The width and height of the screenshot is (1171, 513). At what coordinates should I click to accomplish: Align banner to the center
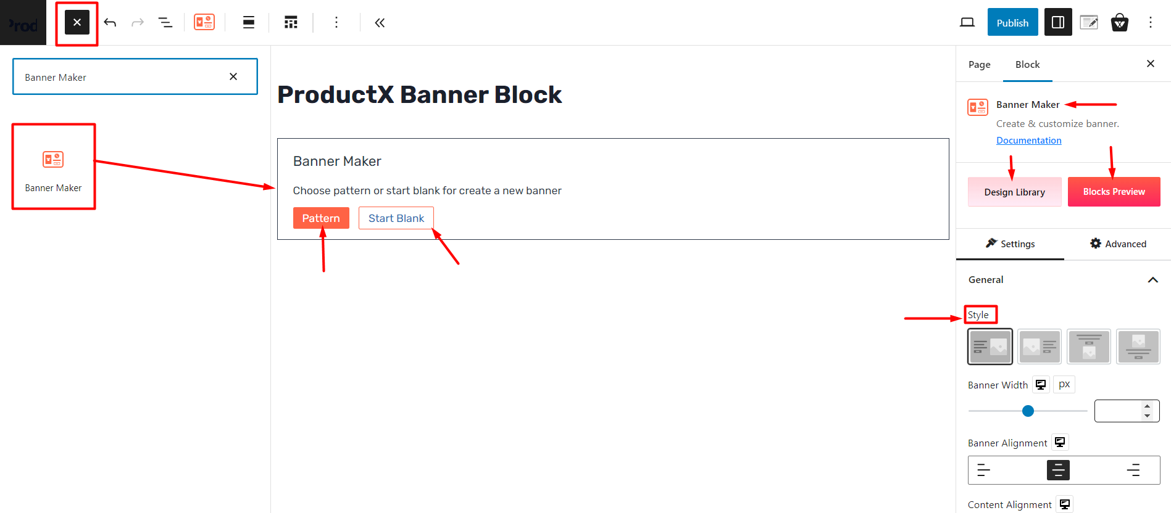coord(1058,470)
